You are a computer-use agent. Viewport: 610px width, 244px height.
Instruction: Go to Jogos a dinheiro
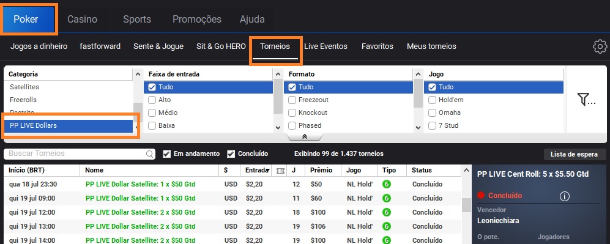click(39, 46)
